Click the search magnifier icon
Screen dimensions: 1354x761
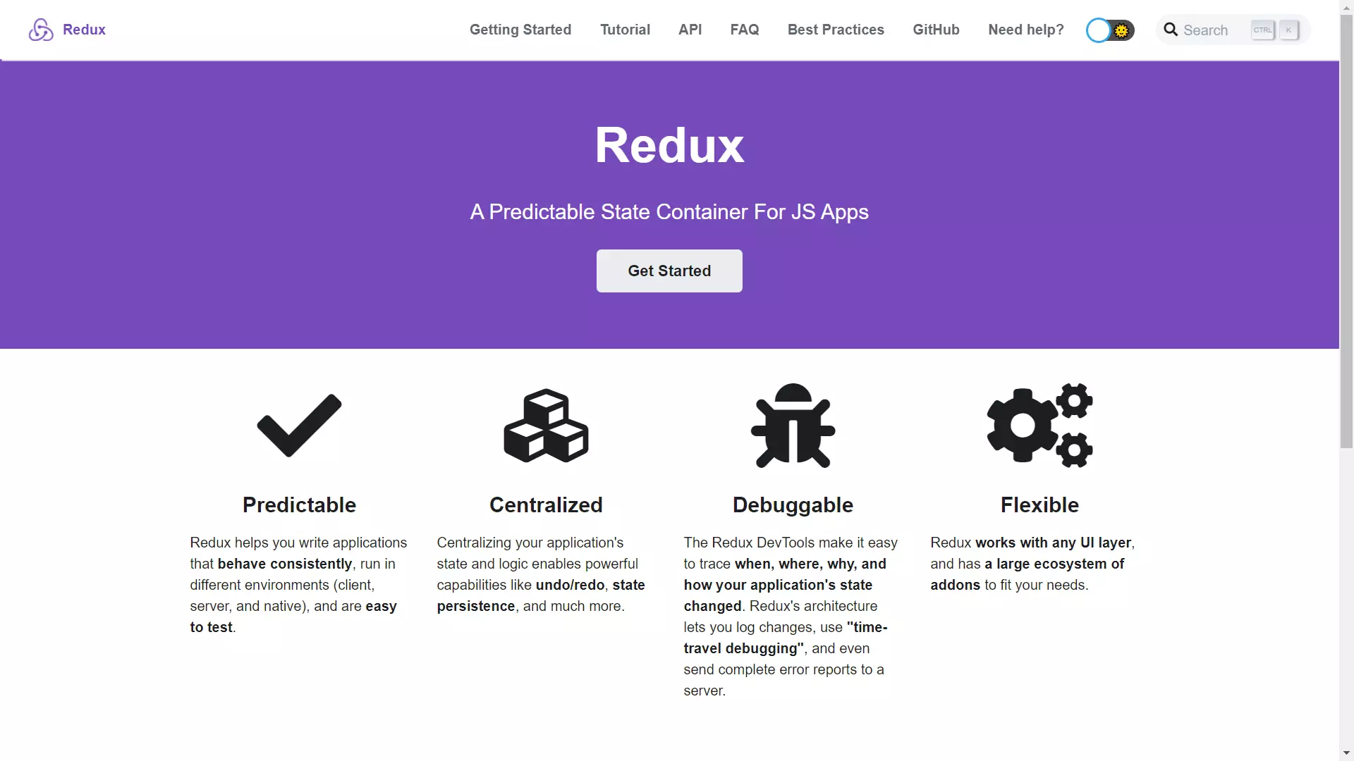(1171, 30)
